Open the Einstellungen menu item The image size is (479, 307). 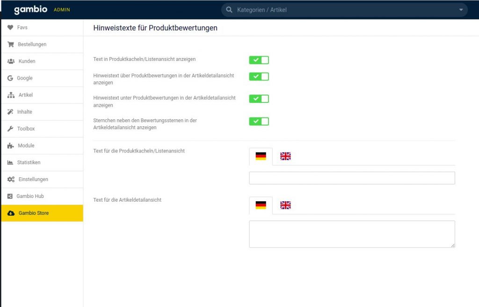pos(33,179)
